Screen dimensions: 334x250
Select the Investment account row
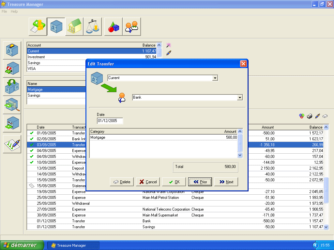tap(92, 57)
